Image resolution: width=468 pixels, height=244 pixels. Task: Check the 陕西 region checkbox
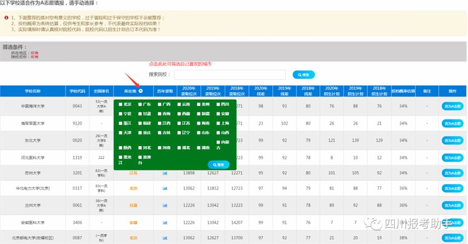(121, 148)
